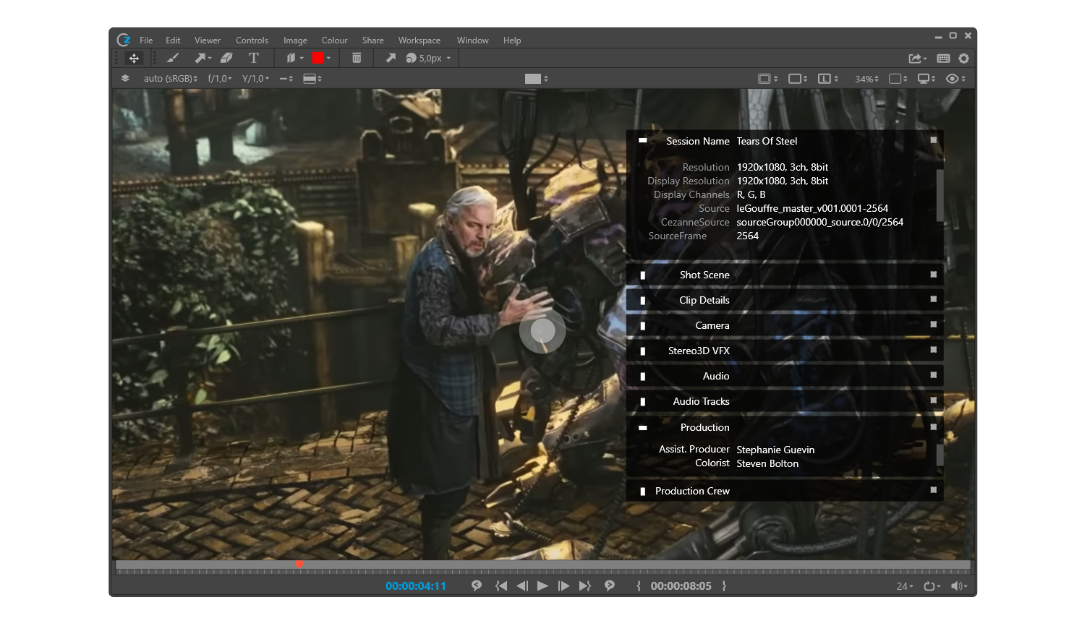Click the grey background colour swatch
The image size is (1082, 626).
pos(533,79)
